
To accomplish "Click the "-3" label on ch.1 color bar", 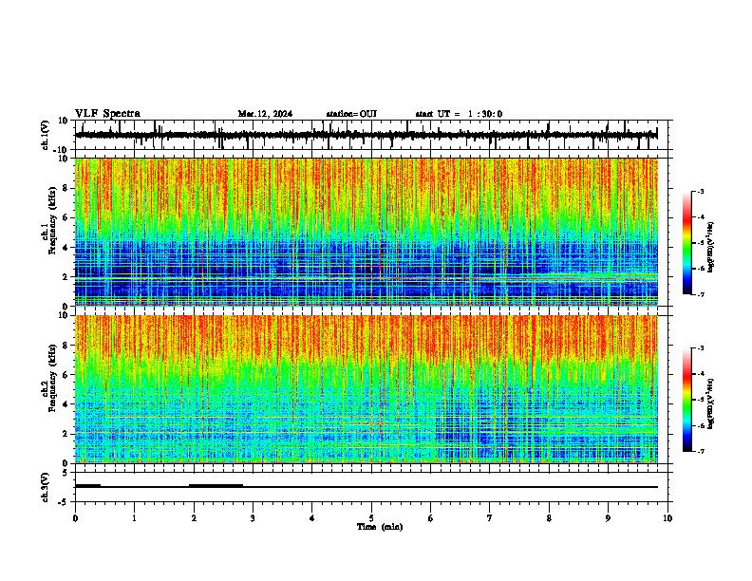I will 700,191.
